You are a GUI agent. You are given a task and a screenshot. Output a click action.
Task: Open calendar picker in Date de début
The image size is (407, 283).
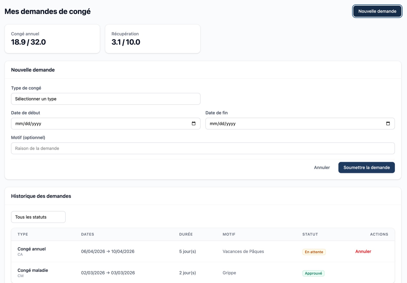[194, 123]
